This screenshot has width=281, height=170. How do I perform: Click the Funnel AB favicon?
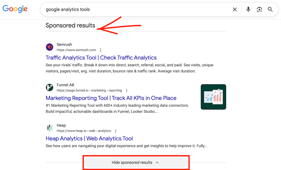(x=49, y=87)
